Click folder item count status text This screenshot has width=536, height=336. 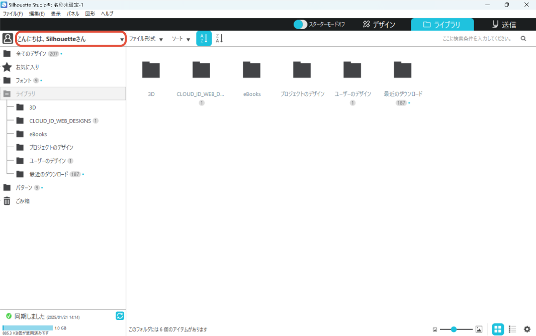pyautogui.click(x=168, y=329)
